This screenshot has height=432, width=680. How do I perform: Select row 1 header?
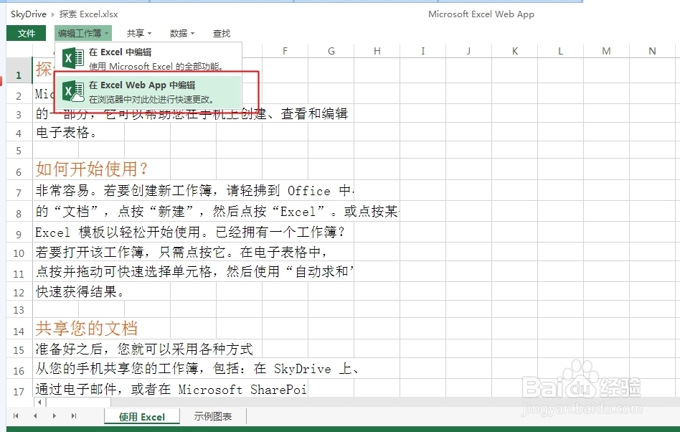(x=19, y=71)
